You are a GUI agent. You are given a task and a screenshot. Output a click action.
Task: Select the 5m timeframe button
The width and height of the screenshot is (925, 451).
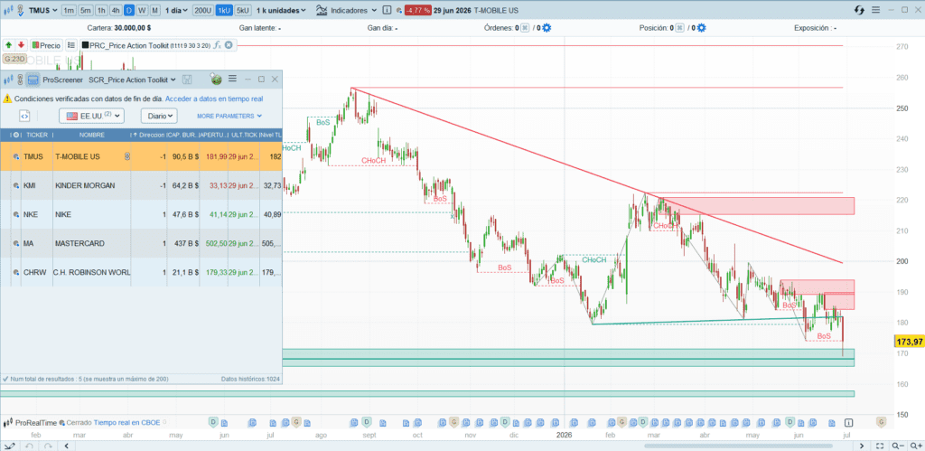(86, 10)
